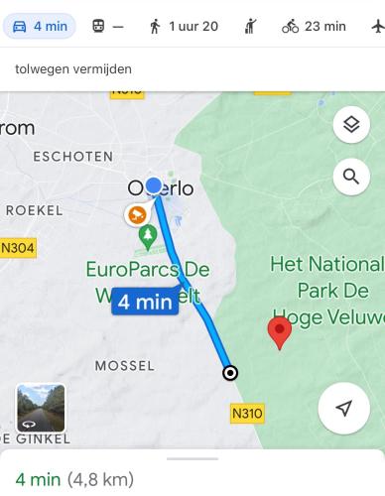The width and height of the screenshot is (385, 496).
Task: Tap the blue current location dot
Action: click(154, 186)
